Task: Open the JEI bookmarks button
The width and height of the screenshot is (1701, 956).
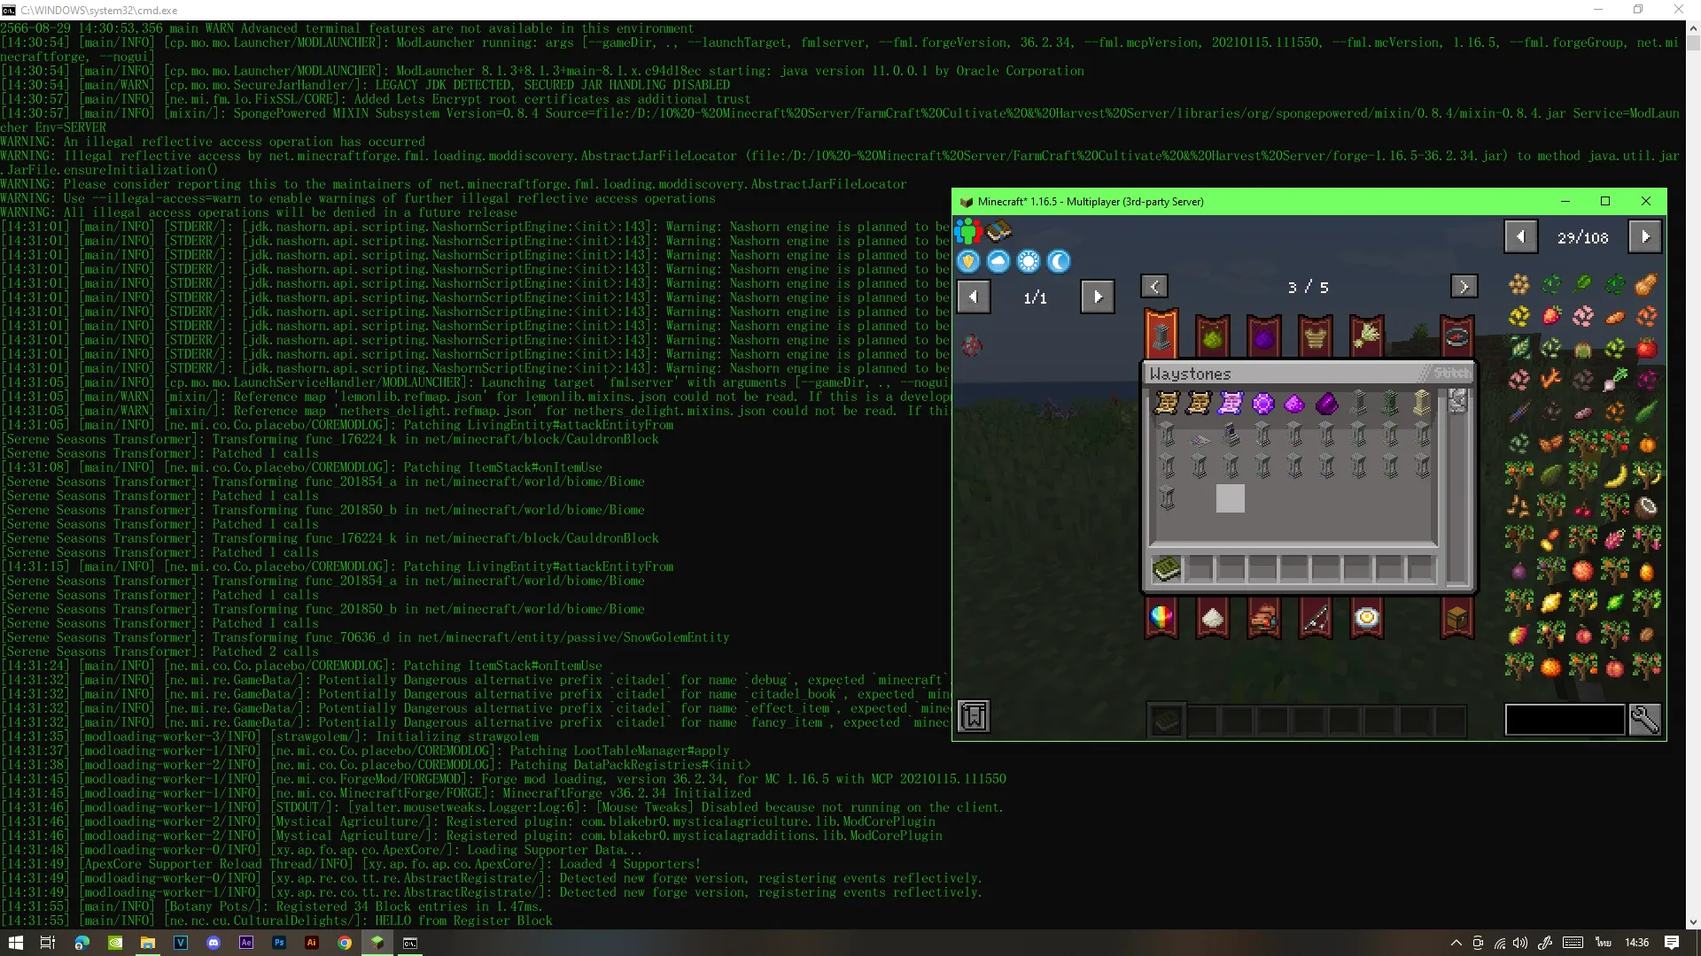Action: tap(974, 716)
